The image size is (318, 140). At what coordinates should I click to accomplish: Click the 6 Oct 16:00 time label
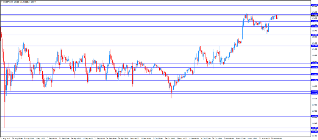(x=146, y=139)
